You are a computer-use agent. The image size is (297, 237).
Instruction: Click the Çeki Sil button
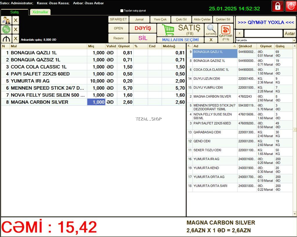pos(181,19)
